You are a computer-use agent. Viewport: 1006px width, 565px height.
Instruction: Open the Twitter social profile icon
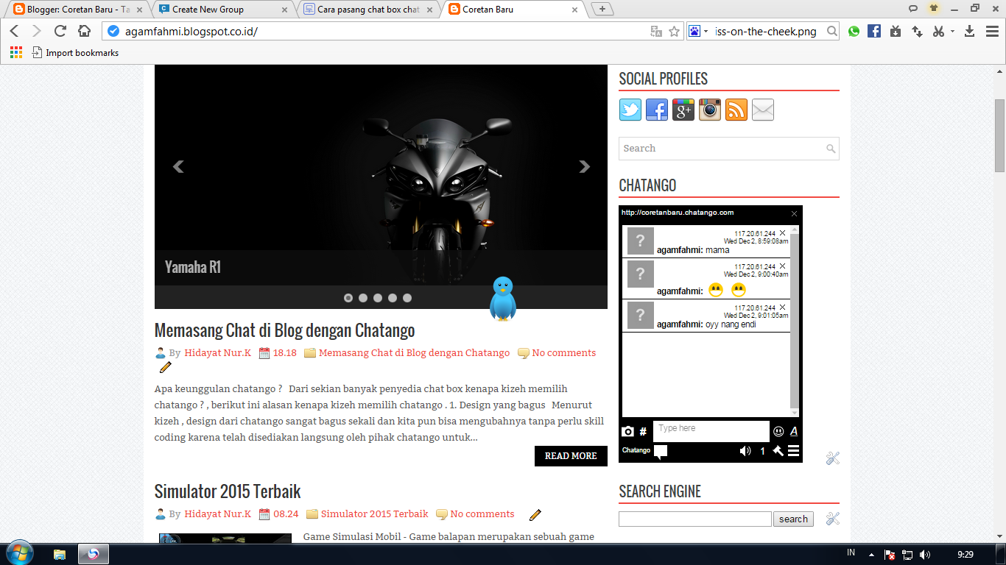(x=630, y=110)
